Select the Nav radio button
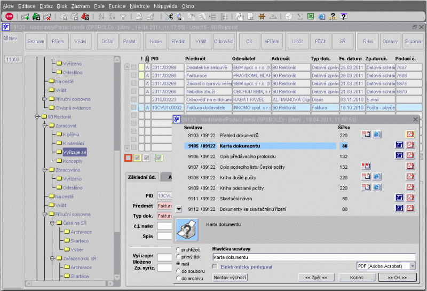427x291 pixels. (6, 38)
